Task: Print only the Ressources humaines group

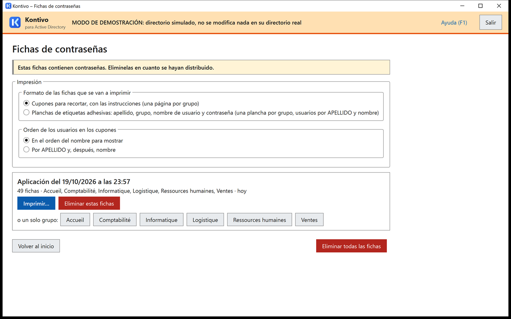Action: click(x=259, y=220)
